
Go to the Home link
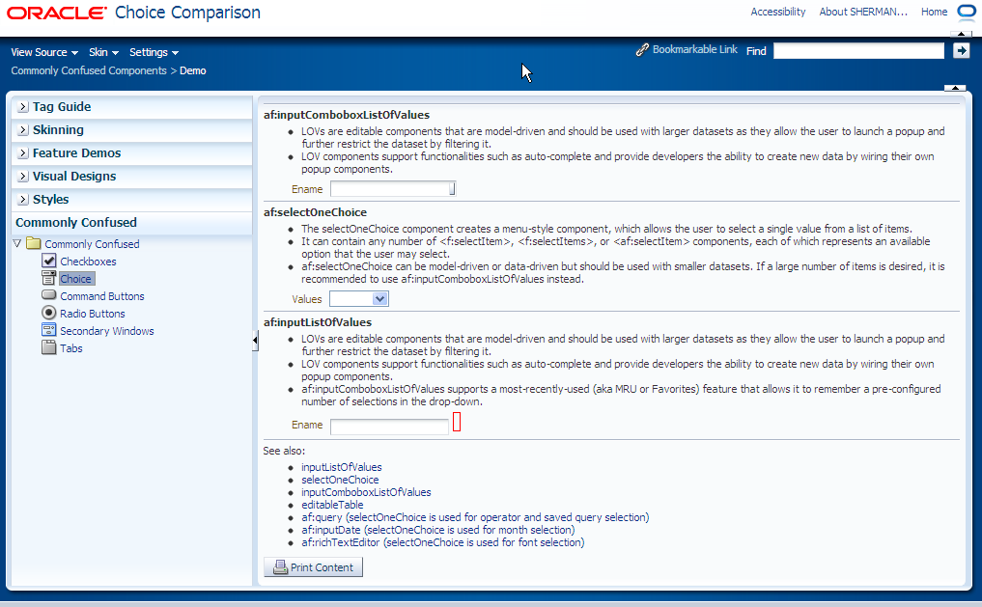(934, 12)
